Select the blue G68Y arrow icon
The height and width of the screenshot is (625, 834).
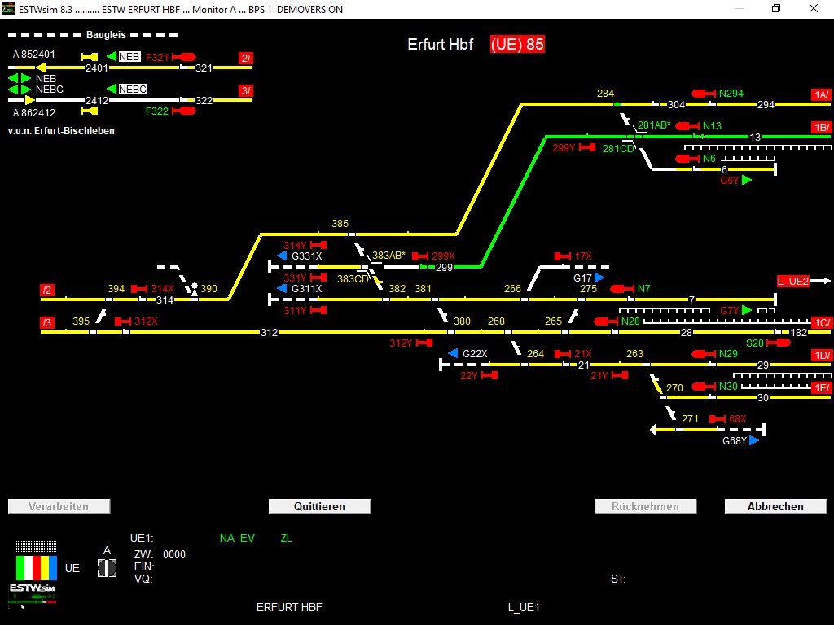coord(754,441)
